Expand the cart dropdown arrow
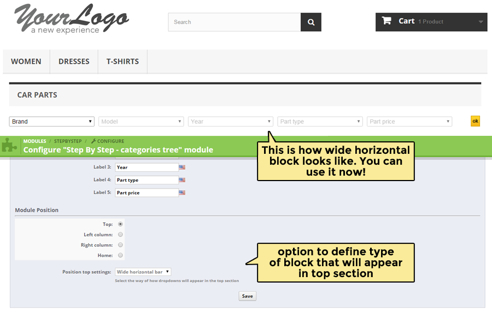492x312 pixels. tap(481, 22)
